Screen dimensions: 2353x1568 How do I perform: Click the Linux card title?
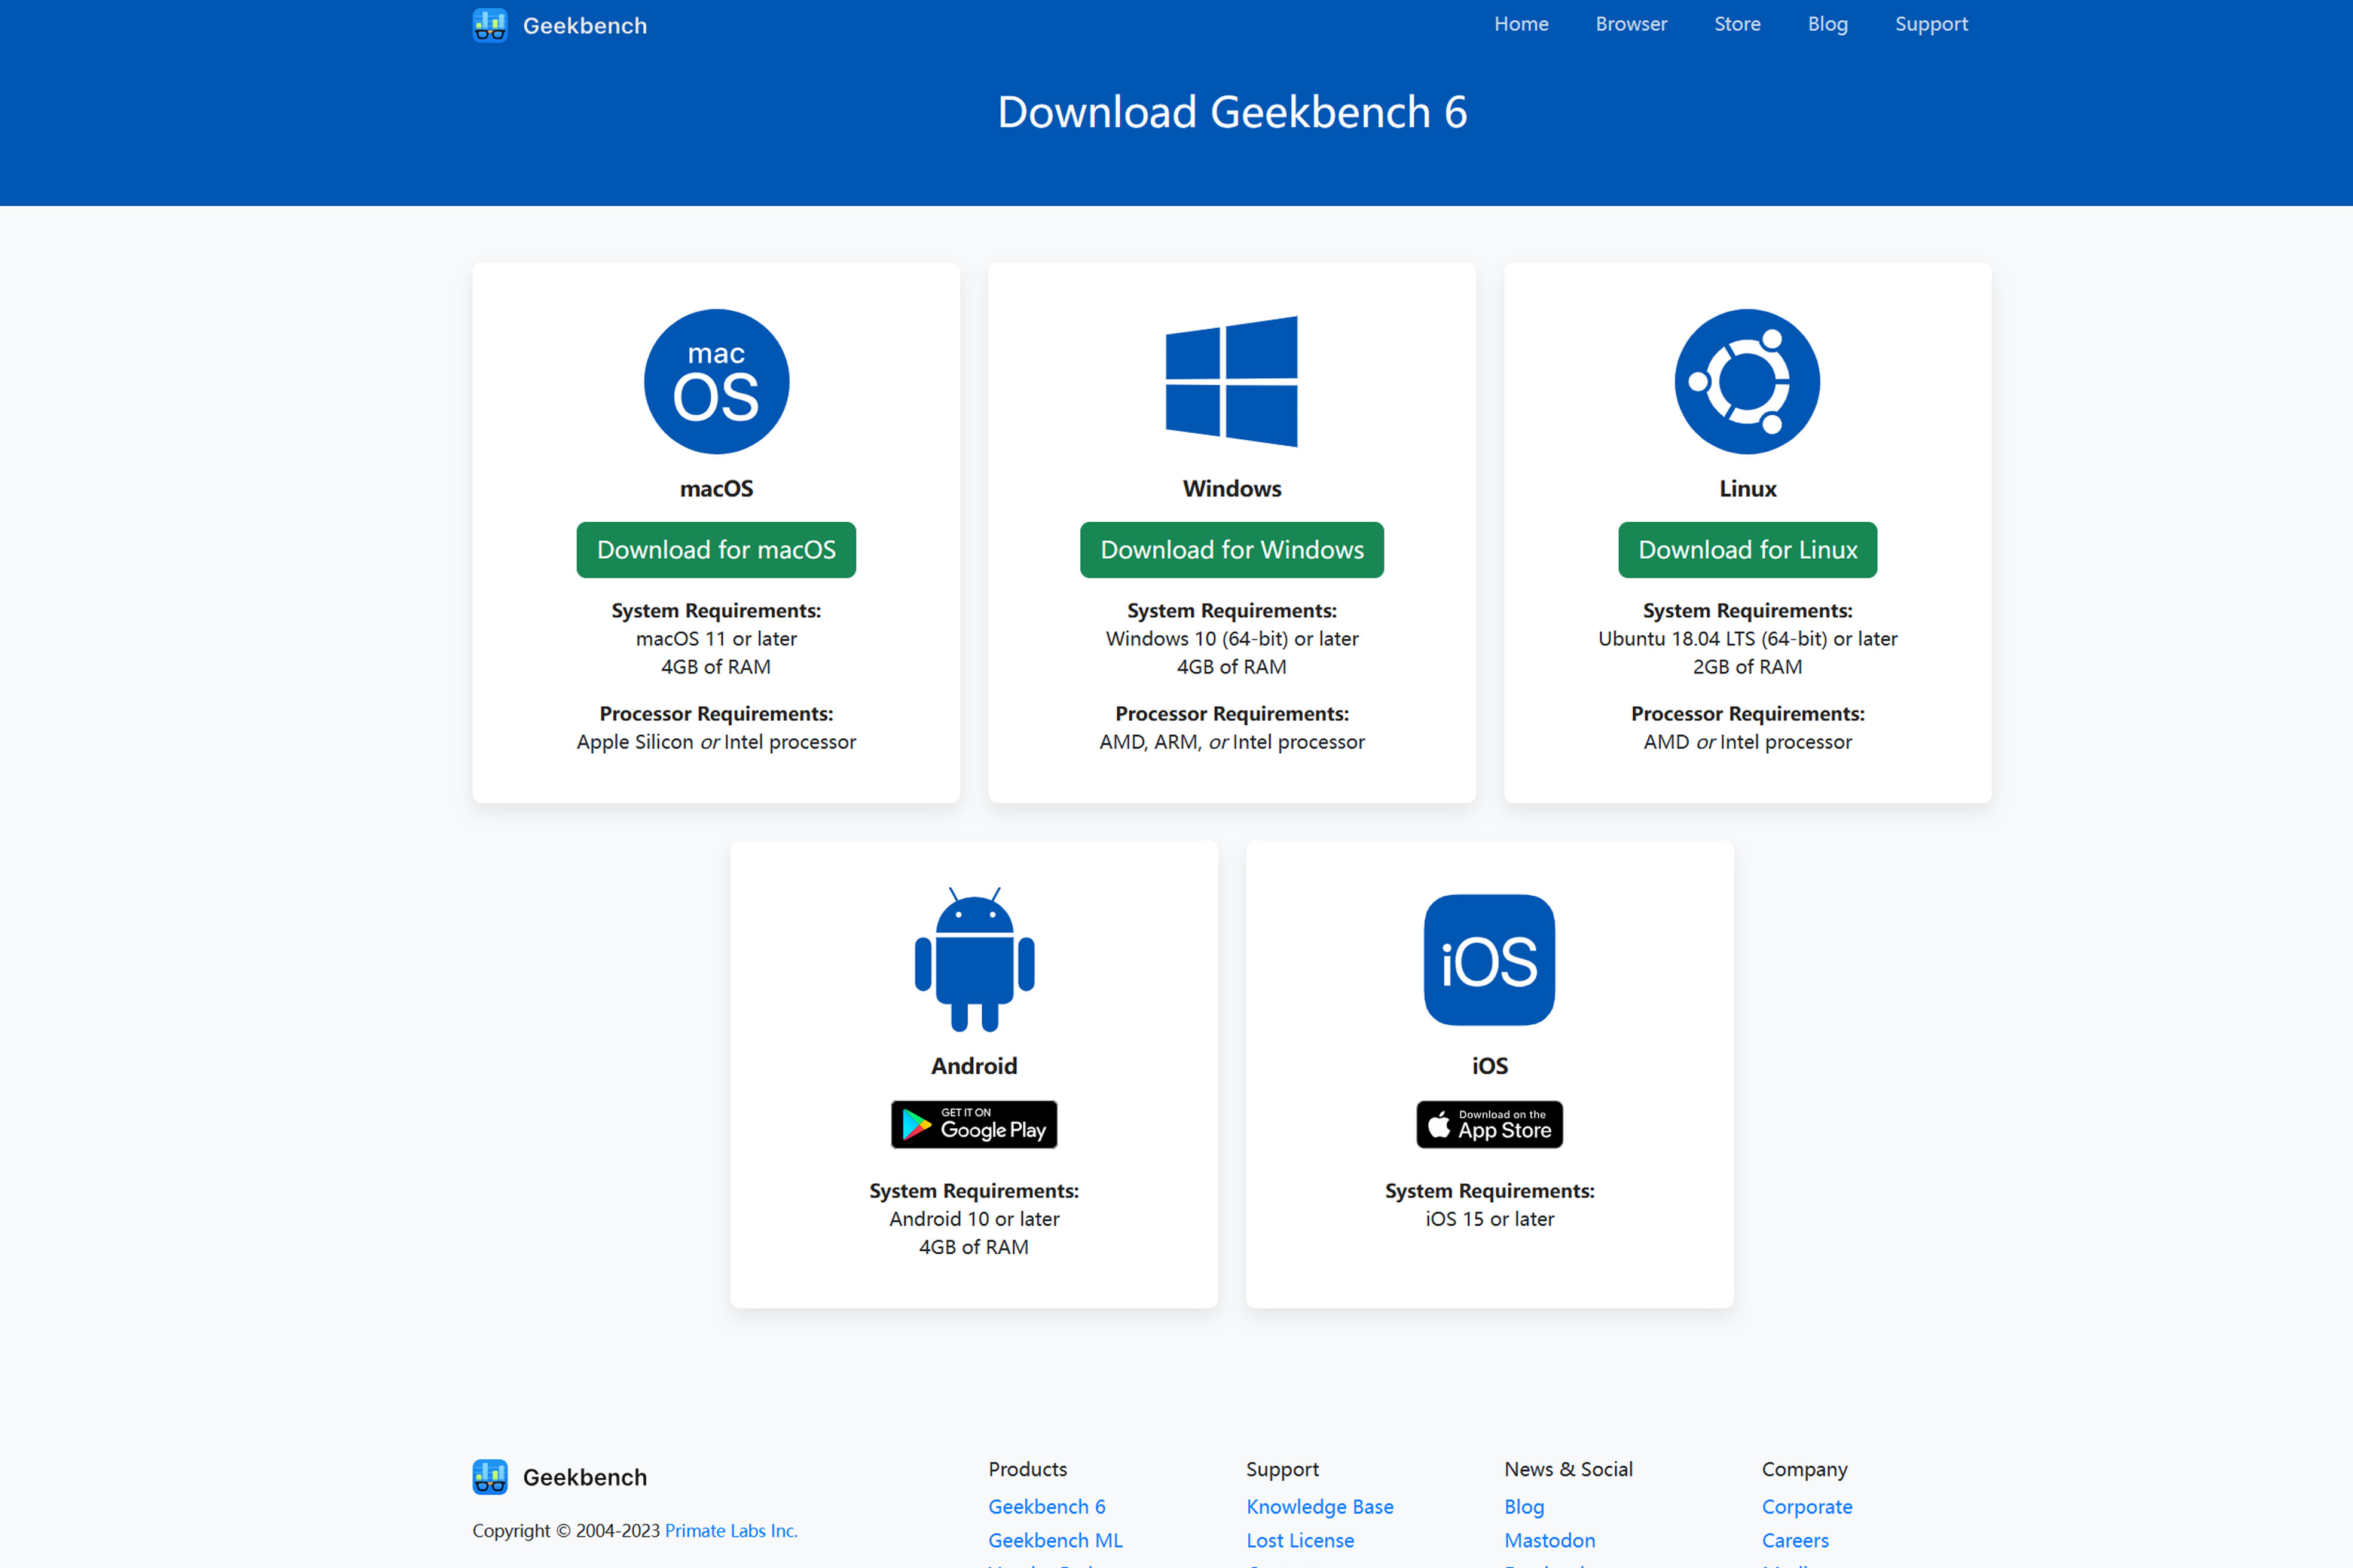point(1748,489)
